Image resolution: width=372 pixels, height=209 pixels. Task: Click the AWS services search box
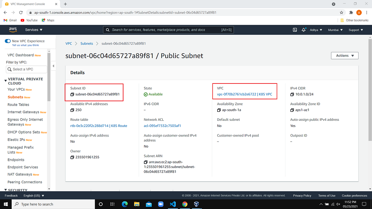click(168, 30)
